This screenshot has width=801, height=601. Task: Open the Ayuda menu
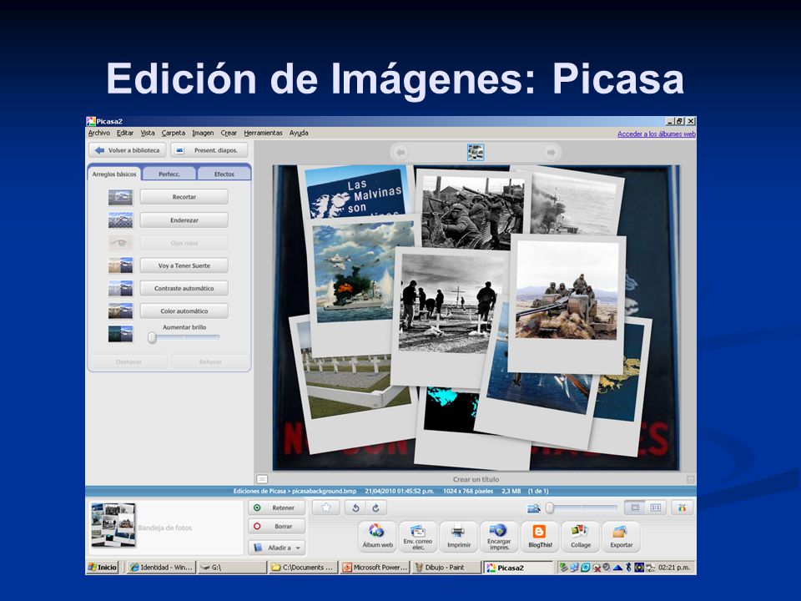tap(299, 133)
